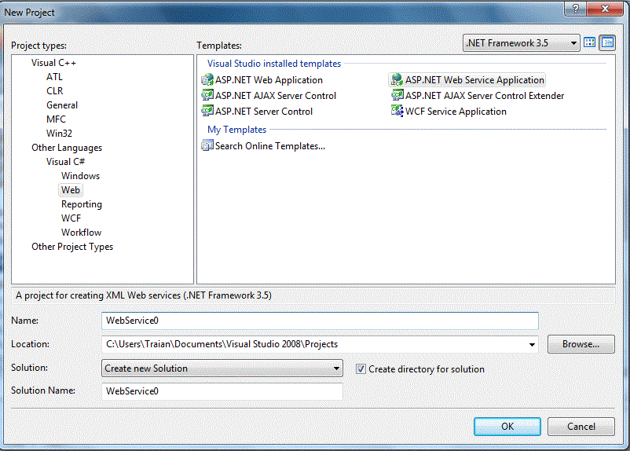The width and height of the screenshot is (630, 451).
Task: Expand the Location path dropdown
Action: 533,344
